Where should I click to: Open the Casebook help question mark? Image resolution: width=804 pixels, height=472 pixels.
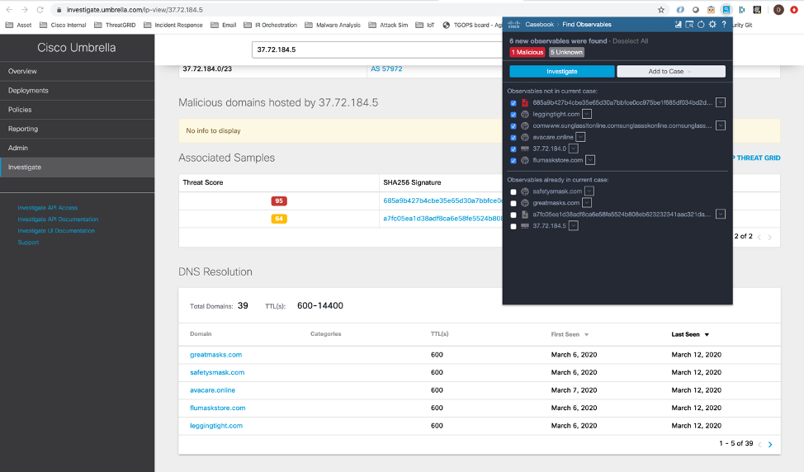tap(724, 25)
